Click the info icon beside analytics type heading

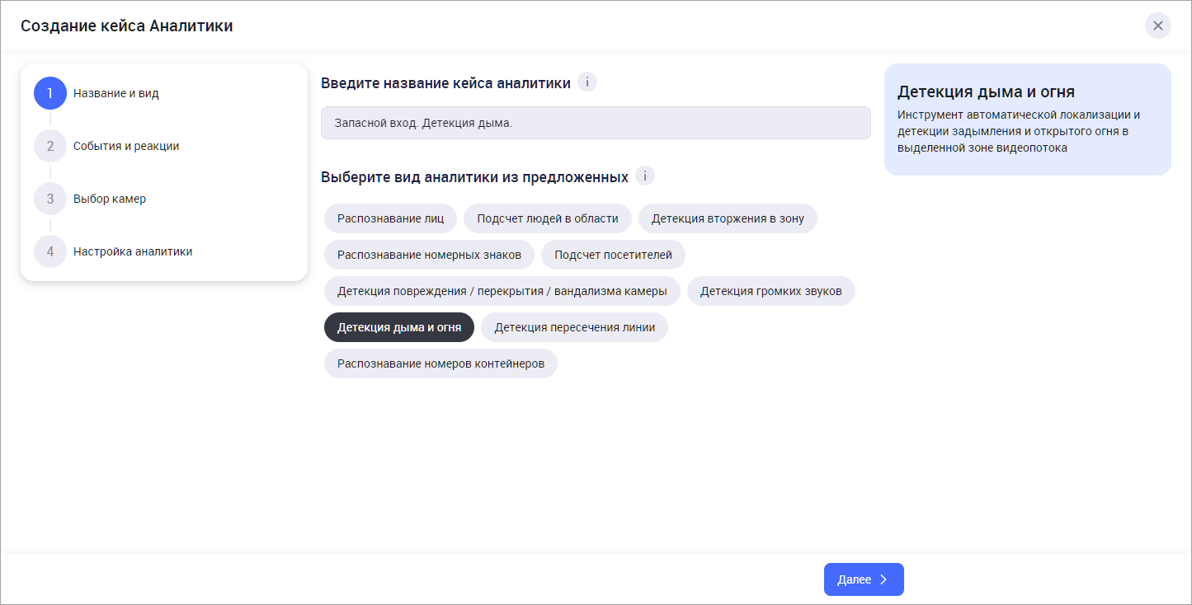[x=645, y=176]
